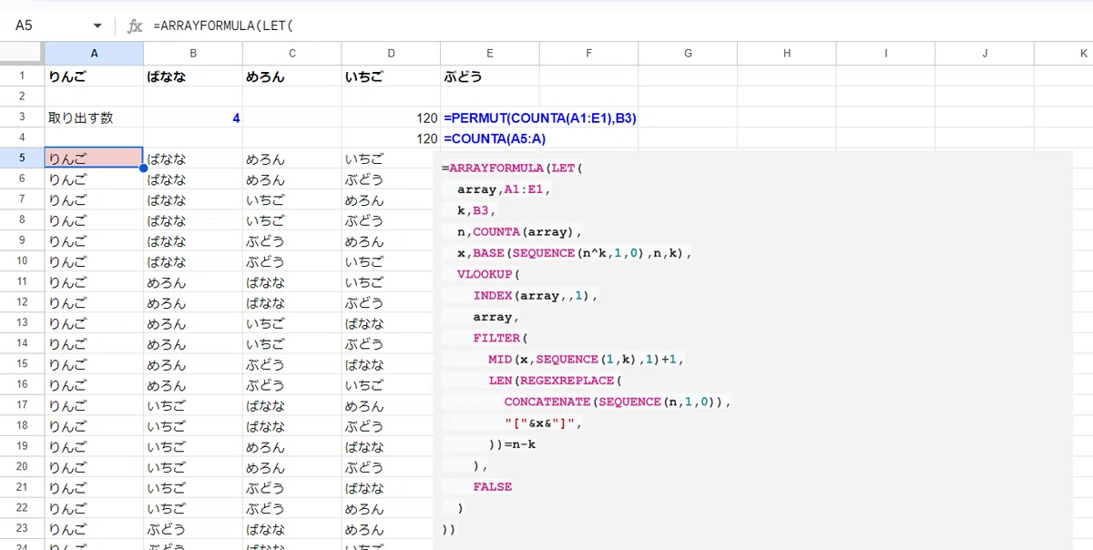Viewport: 1093px width, 550px height.
Task: Click n,COUNTA(array) line in formula box
Action: (519, 231)
